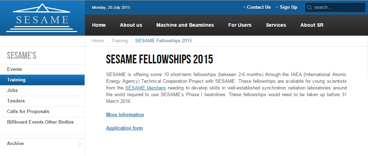Expand the Archive chevron arrow
The height and width of the screenshot is (156, 368).
80,144
